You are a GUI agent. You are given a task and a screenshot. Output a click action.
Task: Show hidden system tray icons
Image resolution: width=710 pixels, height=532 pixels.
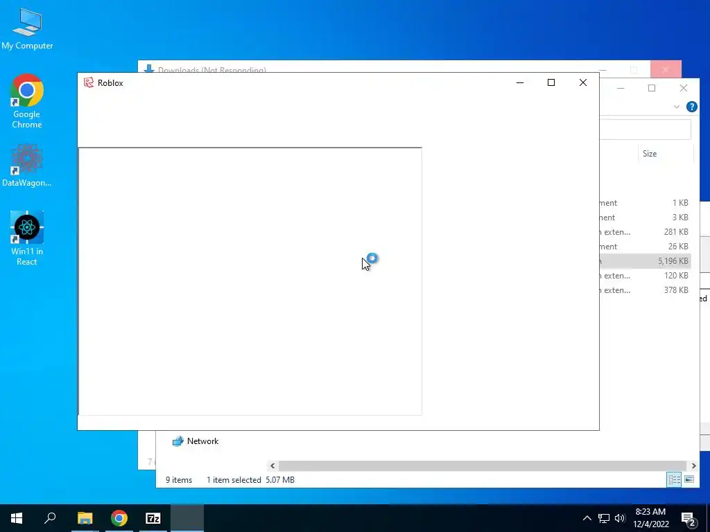coord(587,518)
